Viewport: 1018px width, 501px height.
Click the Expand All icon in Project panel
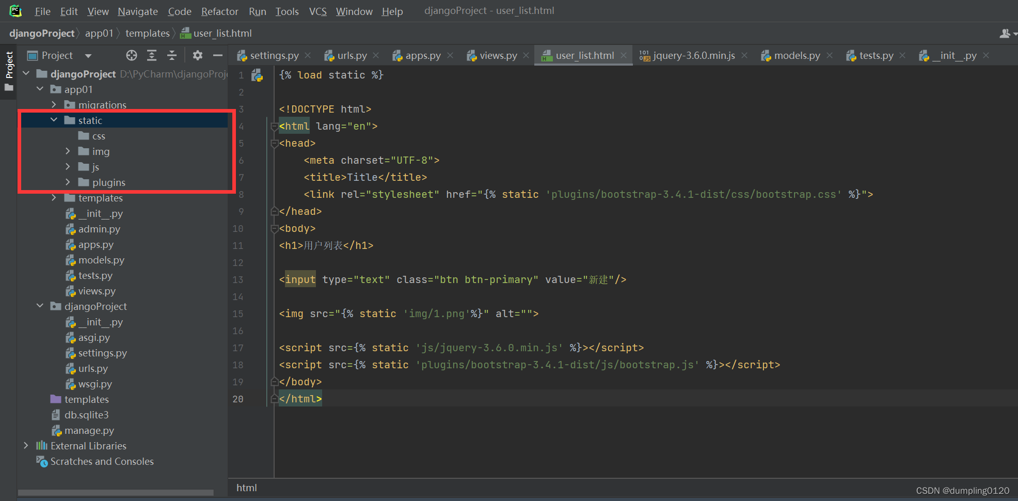152,55
